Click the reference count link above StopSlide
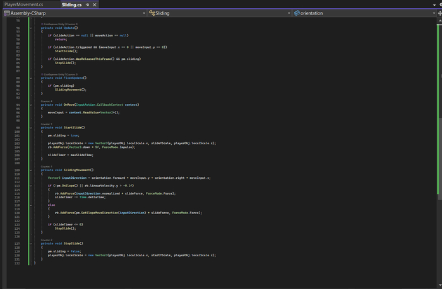Viewport: 442px width, 289px height. [47, 240]
